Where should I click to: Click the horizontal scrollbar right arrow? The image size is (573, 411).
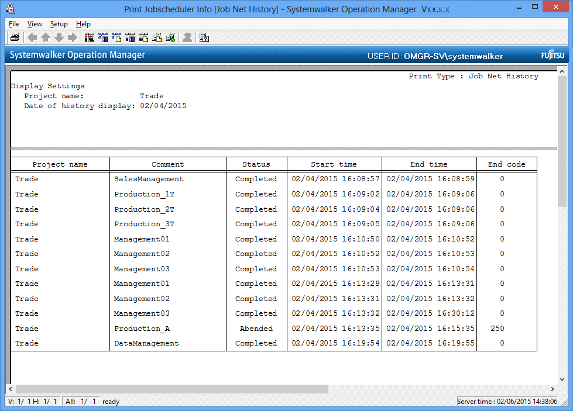552,389
